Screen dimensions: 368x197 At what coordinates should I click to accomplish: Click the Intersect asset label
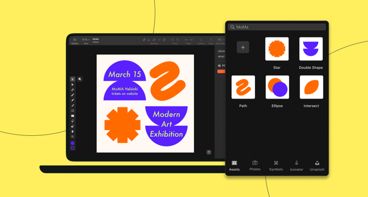point(311,106)
